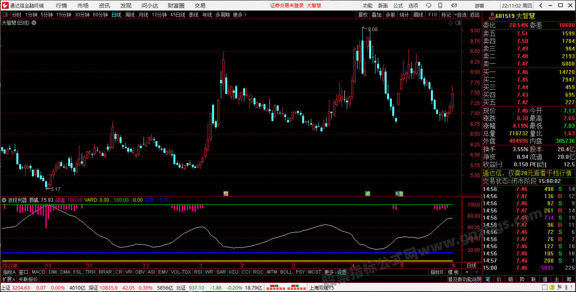Open the 指标A selector
This screenshot has width=576, height=292.
pyautogui.click(x=10, y=272)
